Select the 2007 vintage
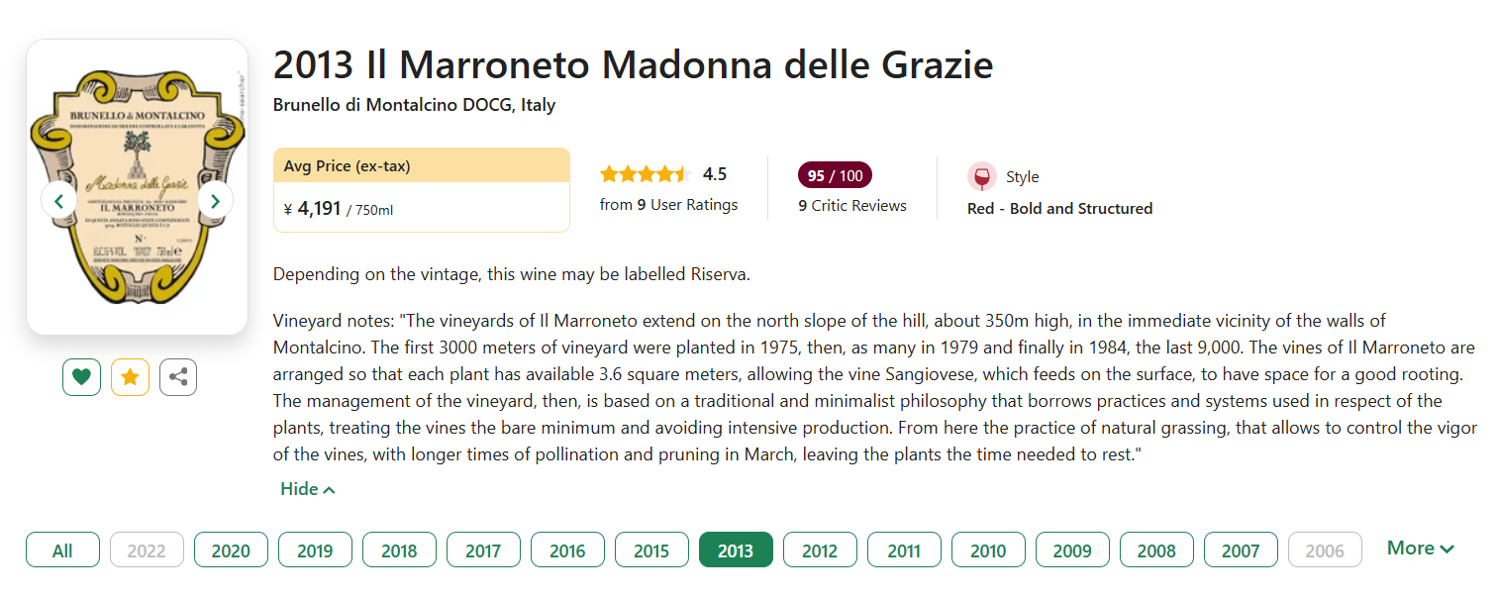Image resolution: width=1497 pixels, height=599 pixels. tap(1241, 550)
